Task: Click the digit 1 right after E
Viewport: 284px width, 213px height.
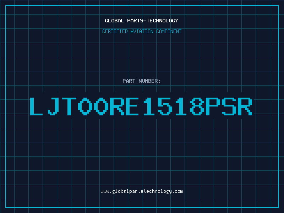Action: pyautogui.click(x=149, y=106)
